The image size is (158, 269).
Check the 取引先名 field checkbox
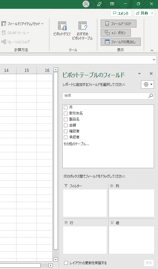[66, 113]
